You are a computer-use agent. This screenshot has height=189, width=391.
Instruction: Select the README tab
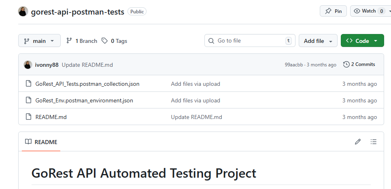pos(41,142)
